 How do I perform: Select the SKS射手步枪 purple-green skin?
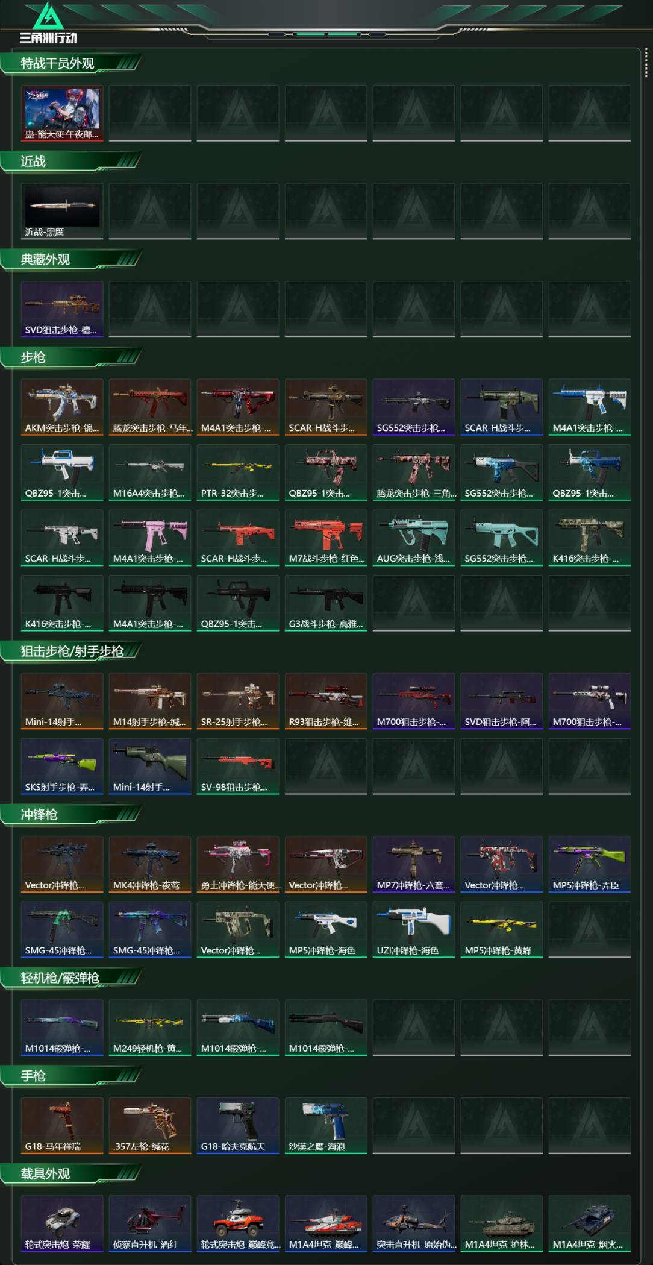point(62,766)
